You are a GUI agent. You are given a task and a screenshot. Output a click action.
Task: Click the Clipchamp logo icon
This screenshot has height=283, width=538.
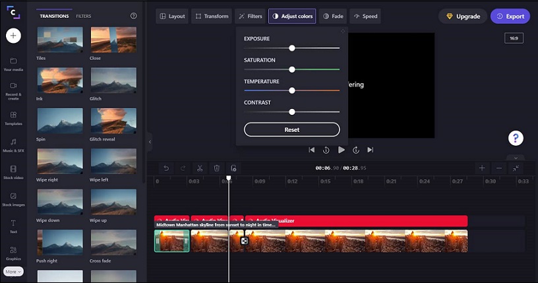pyautogui.click(x=13, y=13)
